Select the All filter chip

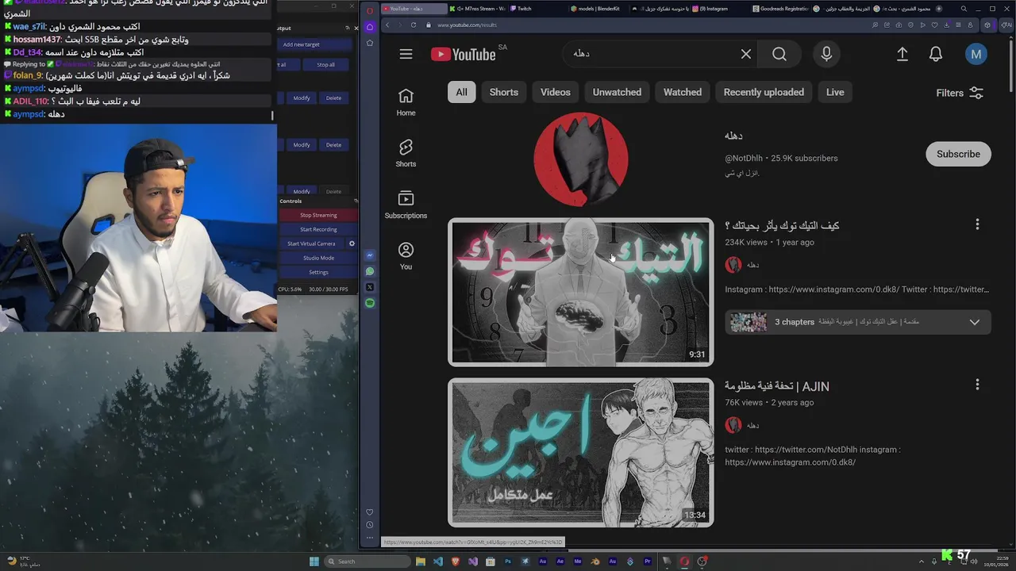pos(461,92)
